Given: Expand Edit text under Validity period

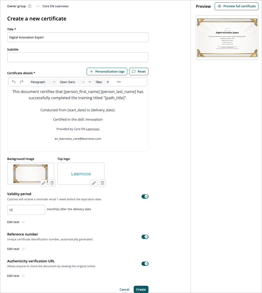Looking at the screenshot, I should [x=16, y=222].
